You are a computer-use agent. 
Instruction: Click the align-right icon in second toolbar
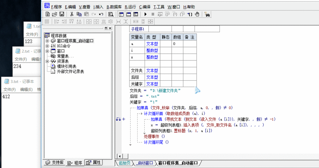click(64, 21)
